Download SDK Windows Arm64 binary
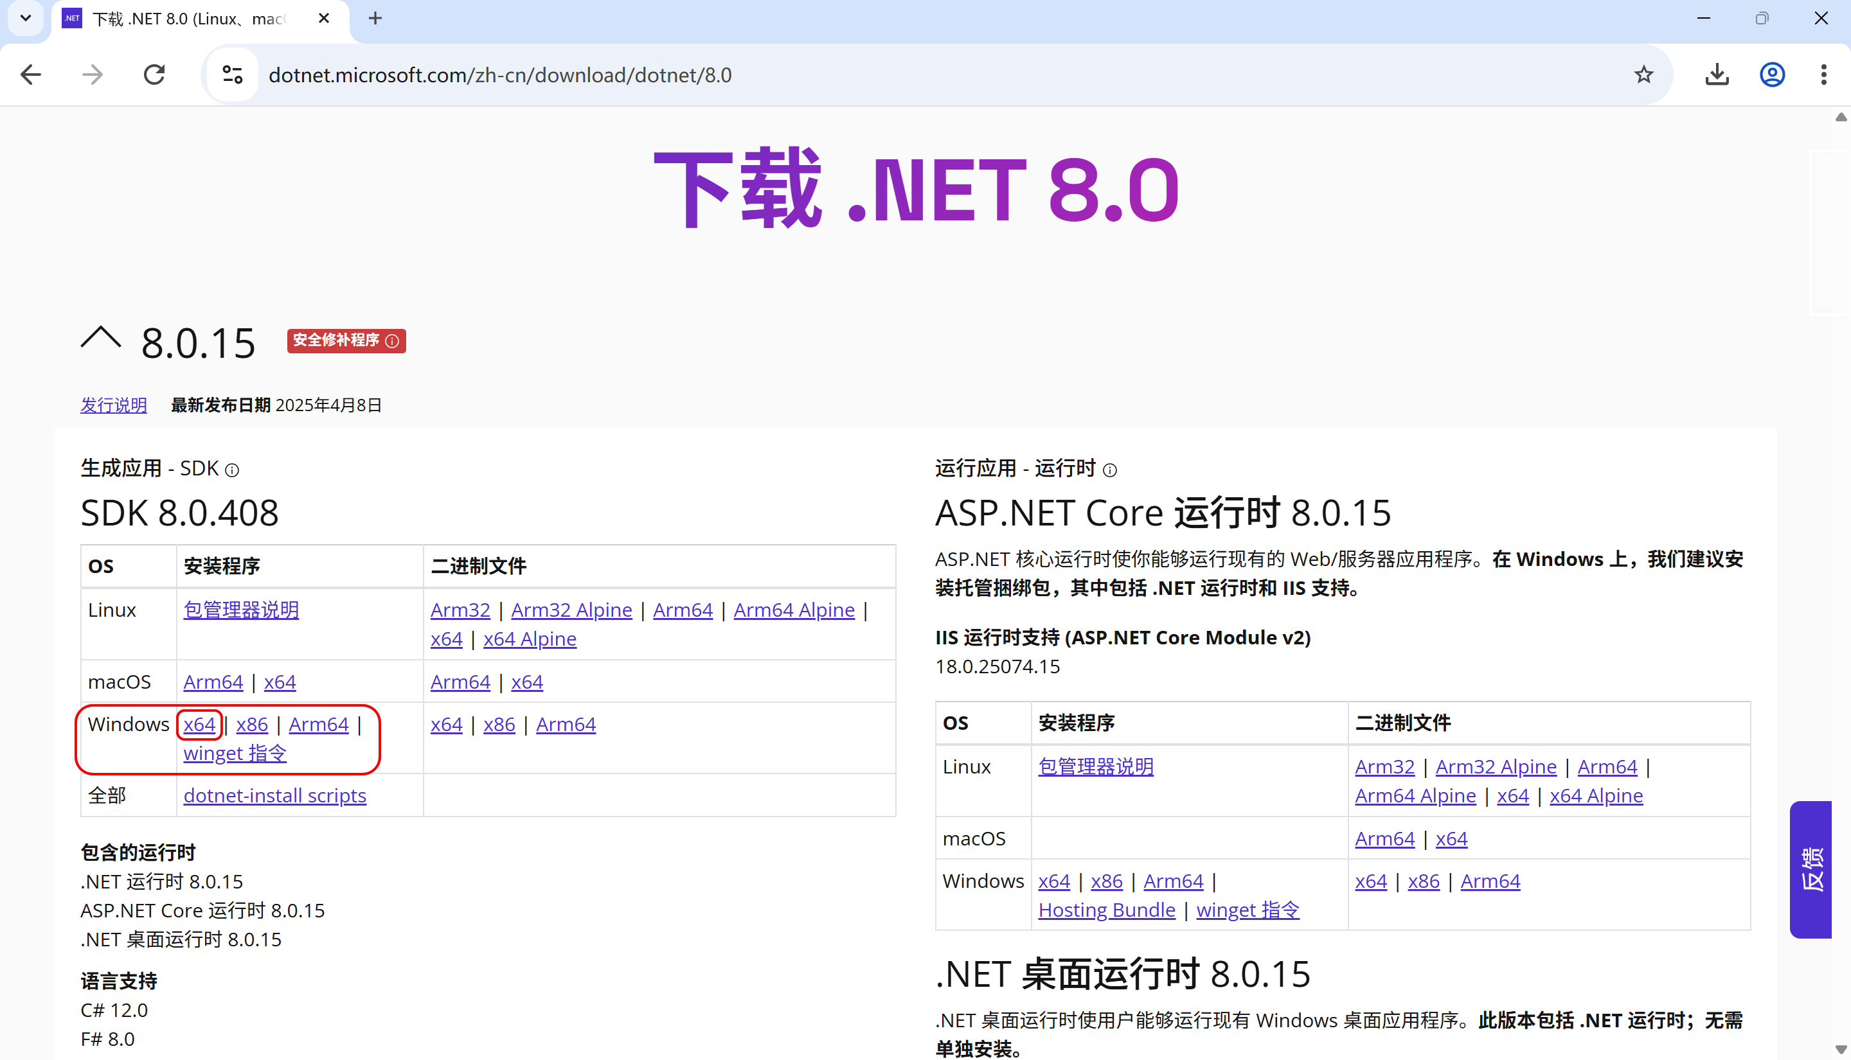 point(566,725)
